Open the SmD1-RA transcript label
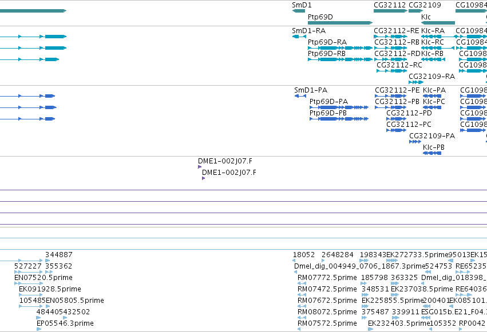 pos(308,31)
